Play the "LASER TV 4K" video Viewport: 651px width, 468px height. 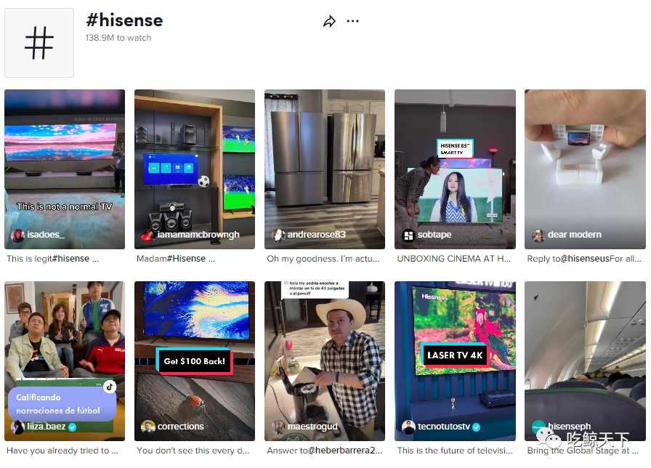click(455, 361)
